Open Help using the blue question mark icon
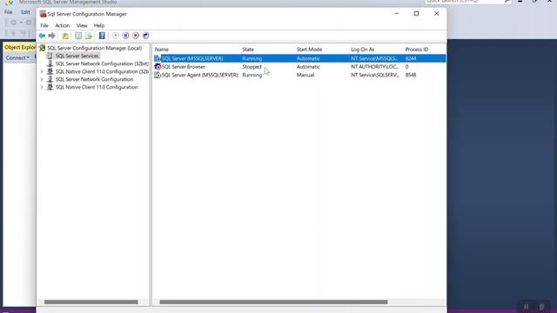 coord(102,36)
